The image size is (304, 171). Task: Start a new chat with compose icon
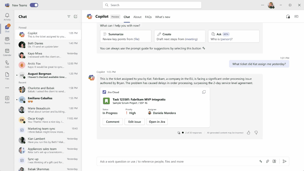point(76,16)
